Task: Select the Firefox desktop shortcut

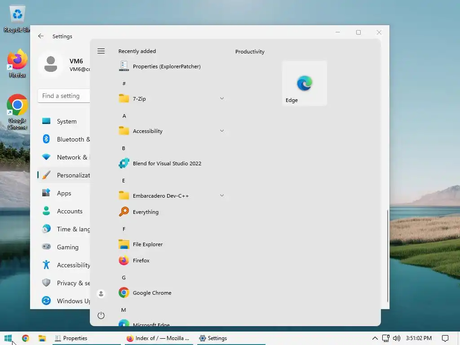Action: (17, 64)
